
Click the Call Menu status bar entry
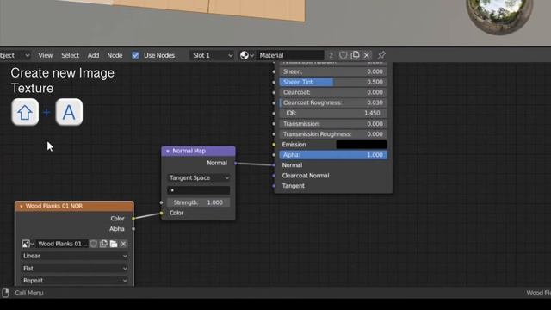click(x=29, y=293)
